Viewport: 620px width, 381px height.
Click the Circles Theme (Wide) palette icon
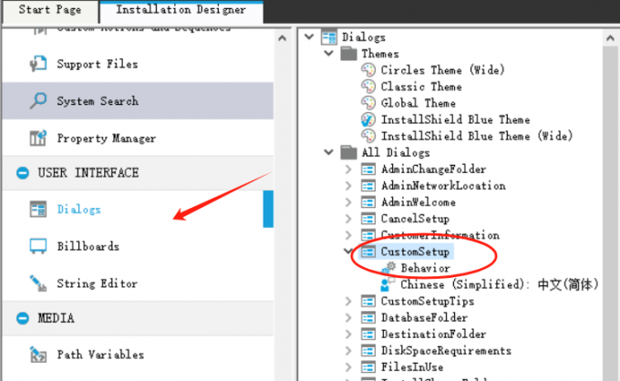(368, 70)
